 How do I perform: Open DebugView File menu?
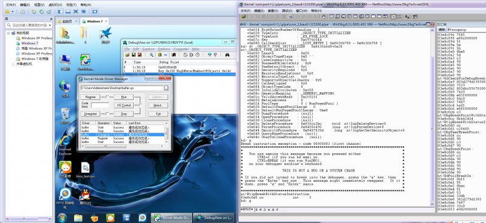point(127,49)
